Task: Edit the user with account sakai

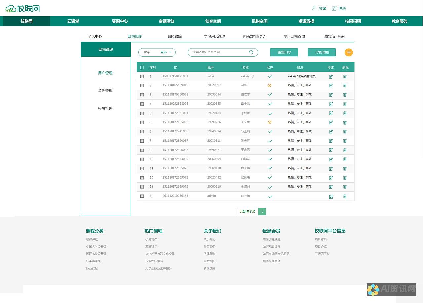Action: tap(331, 77)
